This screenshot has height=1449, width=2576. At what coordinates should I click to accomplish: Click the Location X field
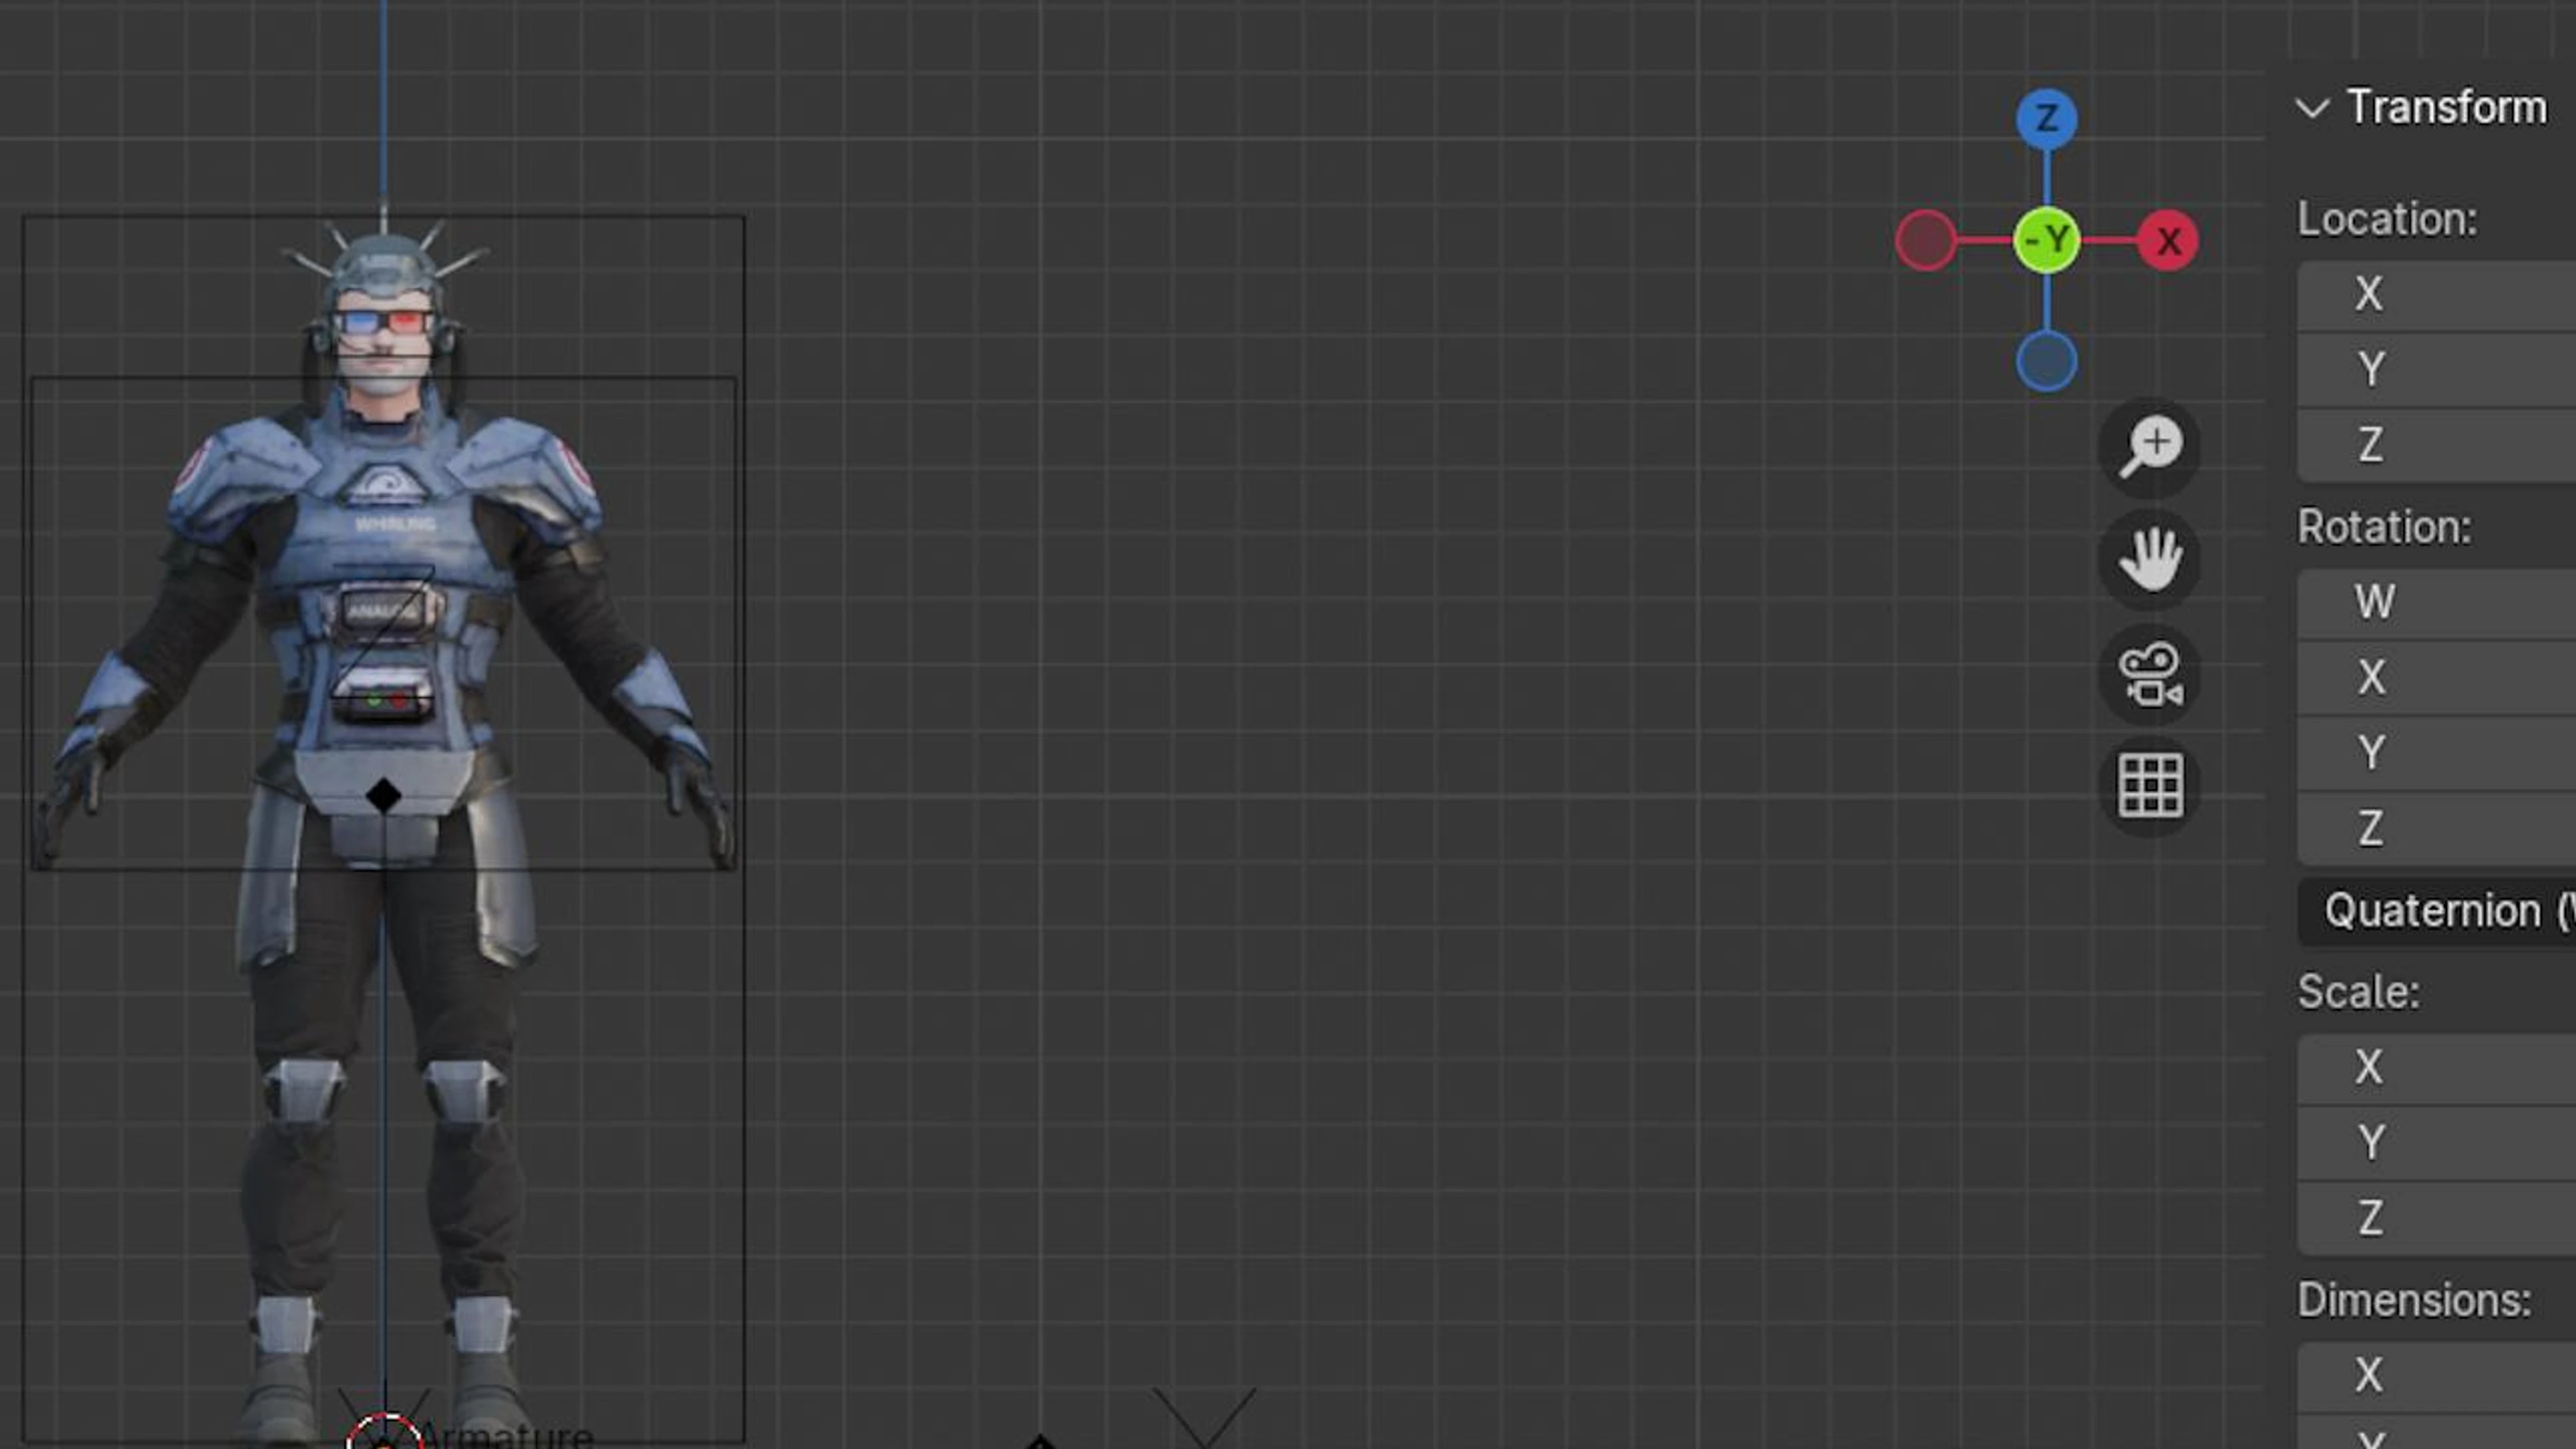point(2437,295)
